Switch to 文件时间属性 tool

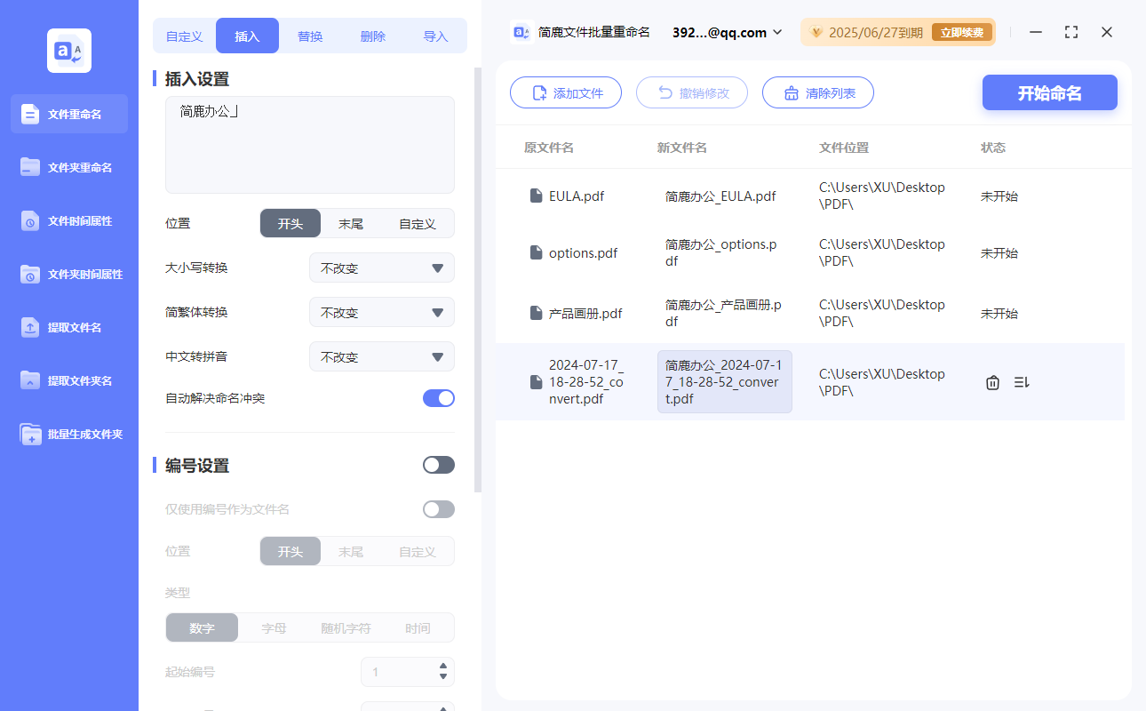tap(68, 220)
